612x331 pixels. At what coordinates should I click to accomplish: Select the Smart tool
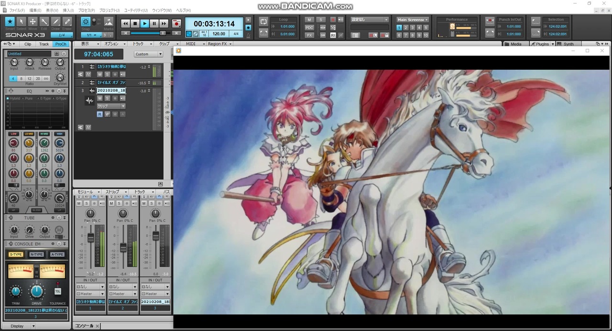10,21
